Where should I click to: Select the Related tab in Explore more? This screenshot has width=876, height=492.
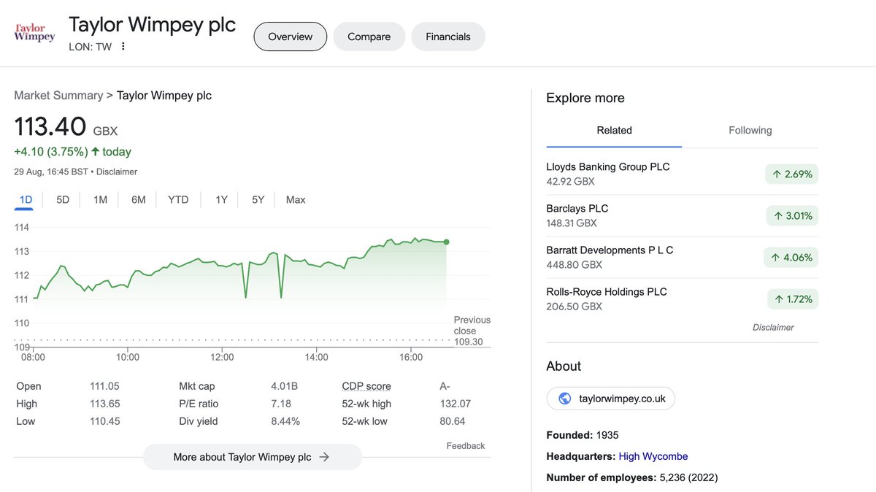click(614, 130)
